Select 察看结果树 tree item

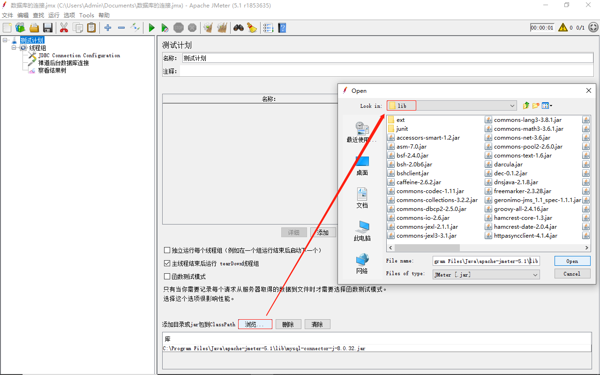[52, 70]
